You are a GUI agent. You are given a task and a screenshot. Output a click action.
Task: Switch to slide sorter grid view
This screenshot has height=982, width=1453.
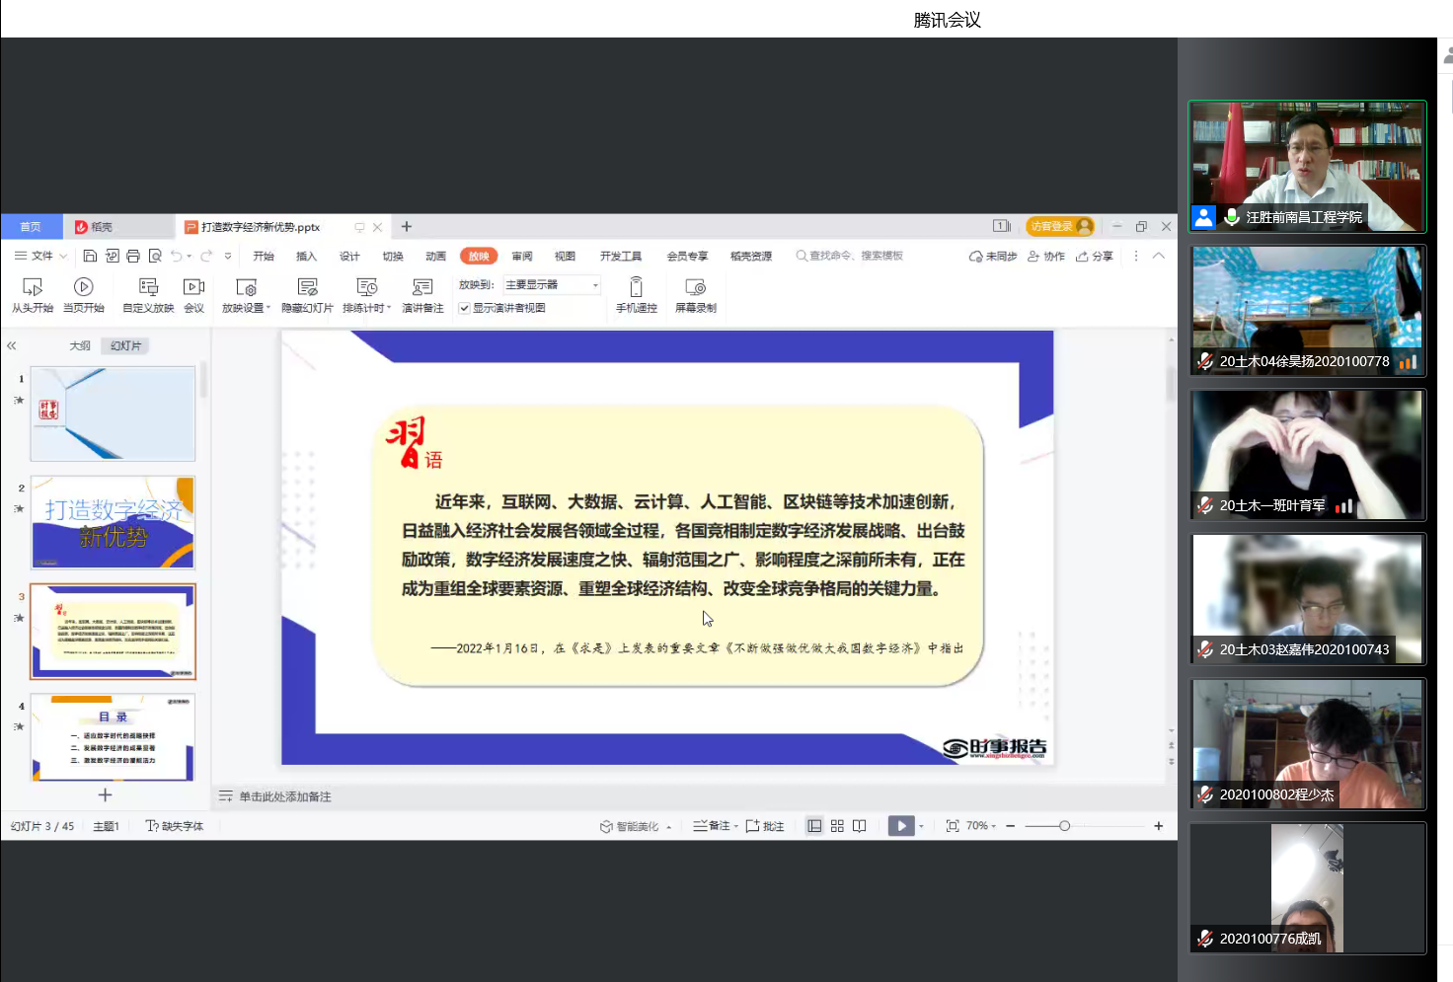[837, 826]
